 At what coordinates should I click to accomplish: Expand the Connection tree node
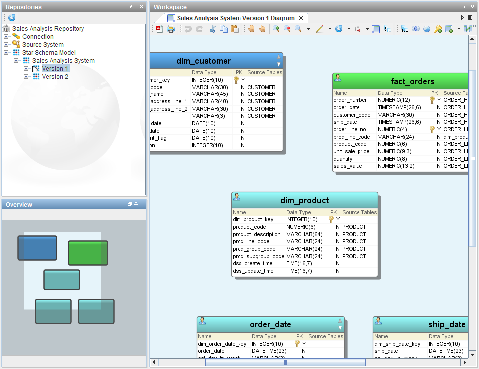[x=6, y=37]
